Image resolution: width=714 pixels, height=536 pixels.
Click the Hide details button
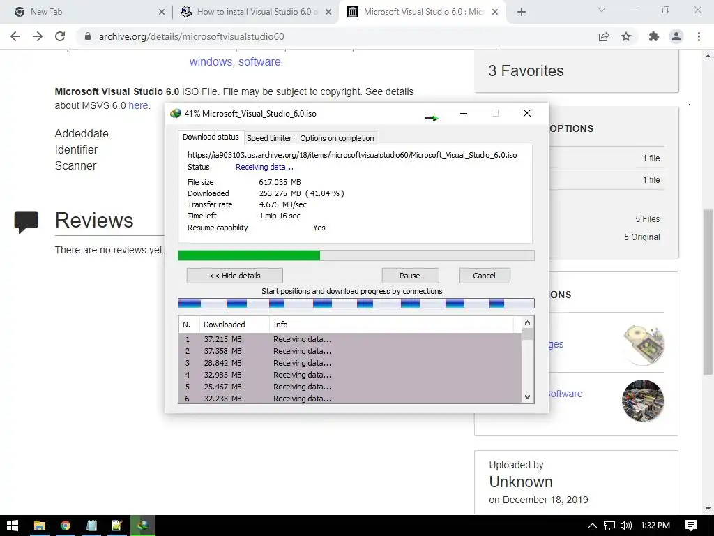click(x=234, y=276)
